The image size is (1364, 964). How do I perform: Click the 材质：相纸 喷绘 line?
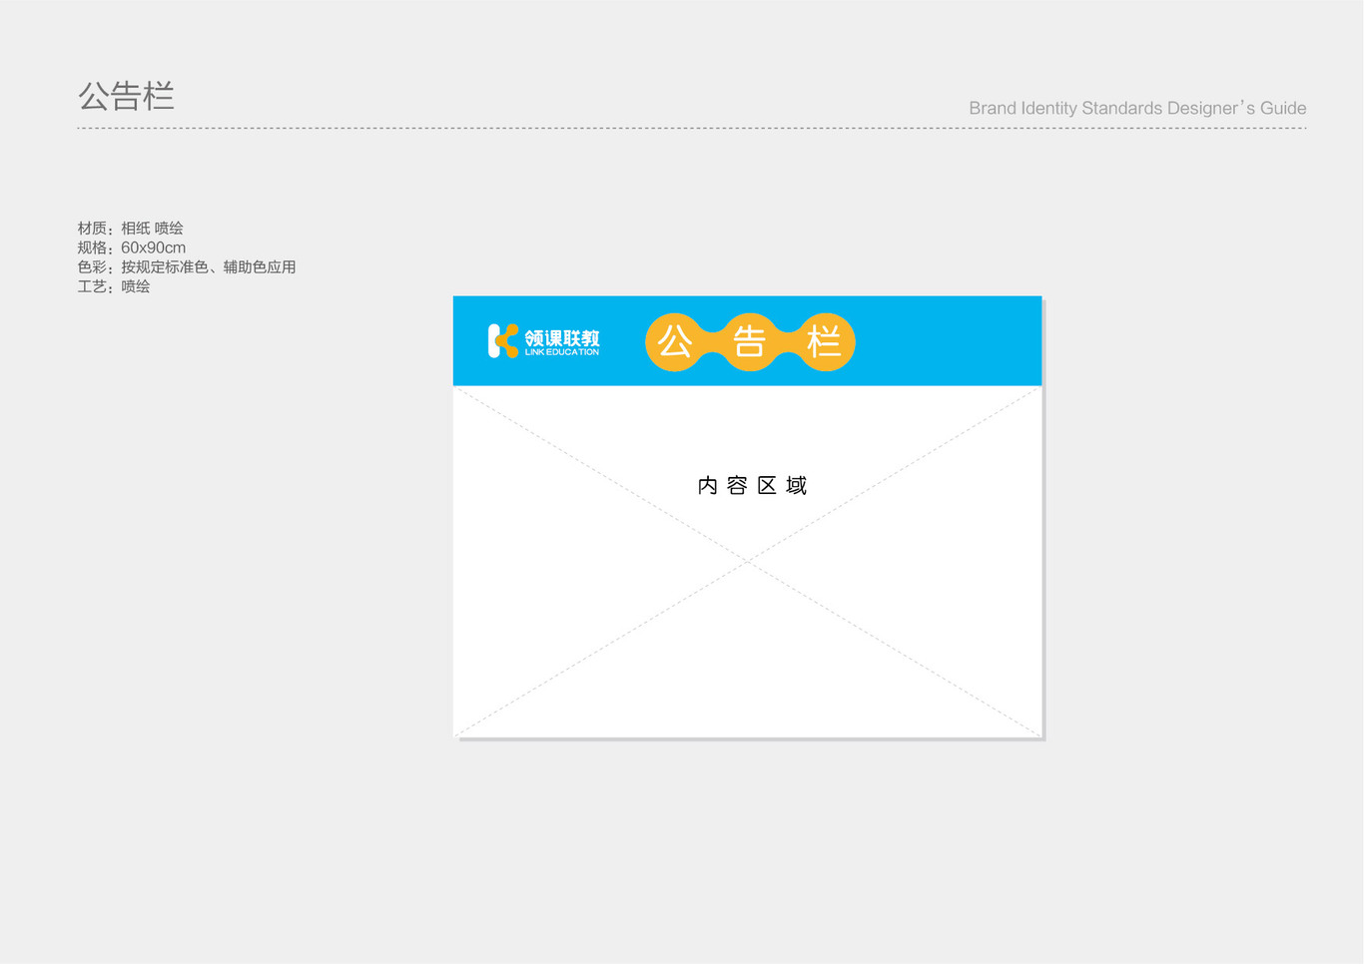pos(131,229)
